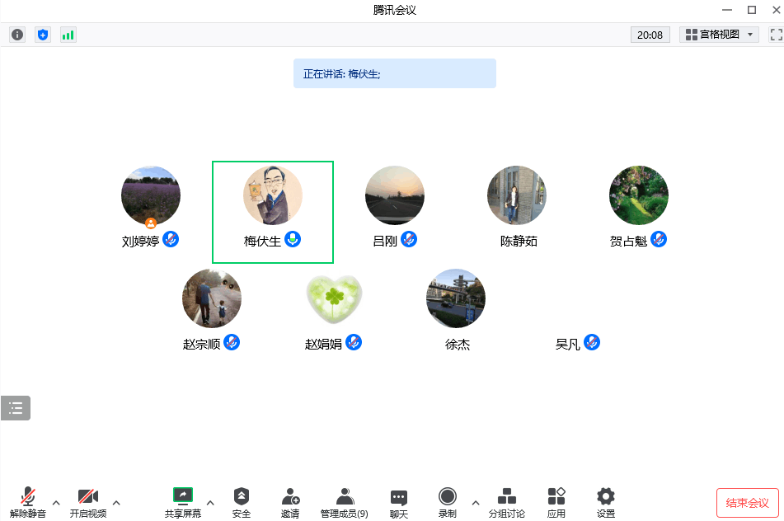
Task: Select 梅伏生's avatar thumbnail
Action: click(x=273, y=196)
